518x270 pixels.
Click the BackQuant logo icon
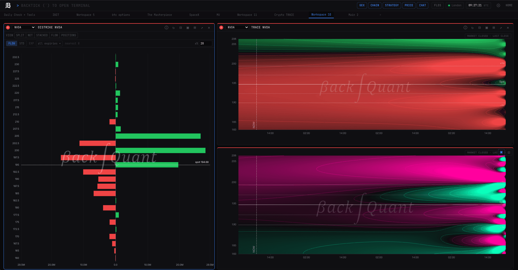tap(8, 5)
